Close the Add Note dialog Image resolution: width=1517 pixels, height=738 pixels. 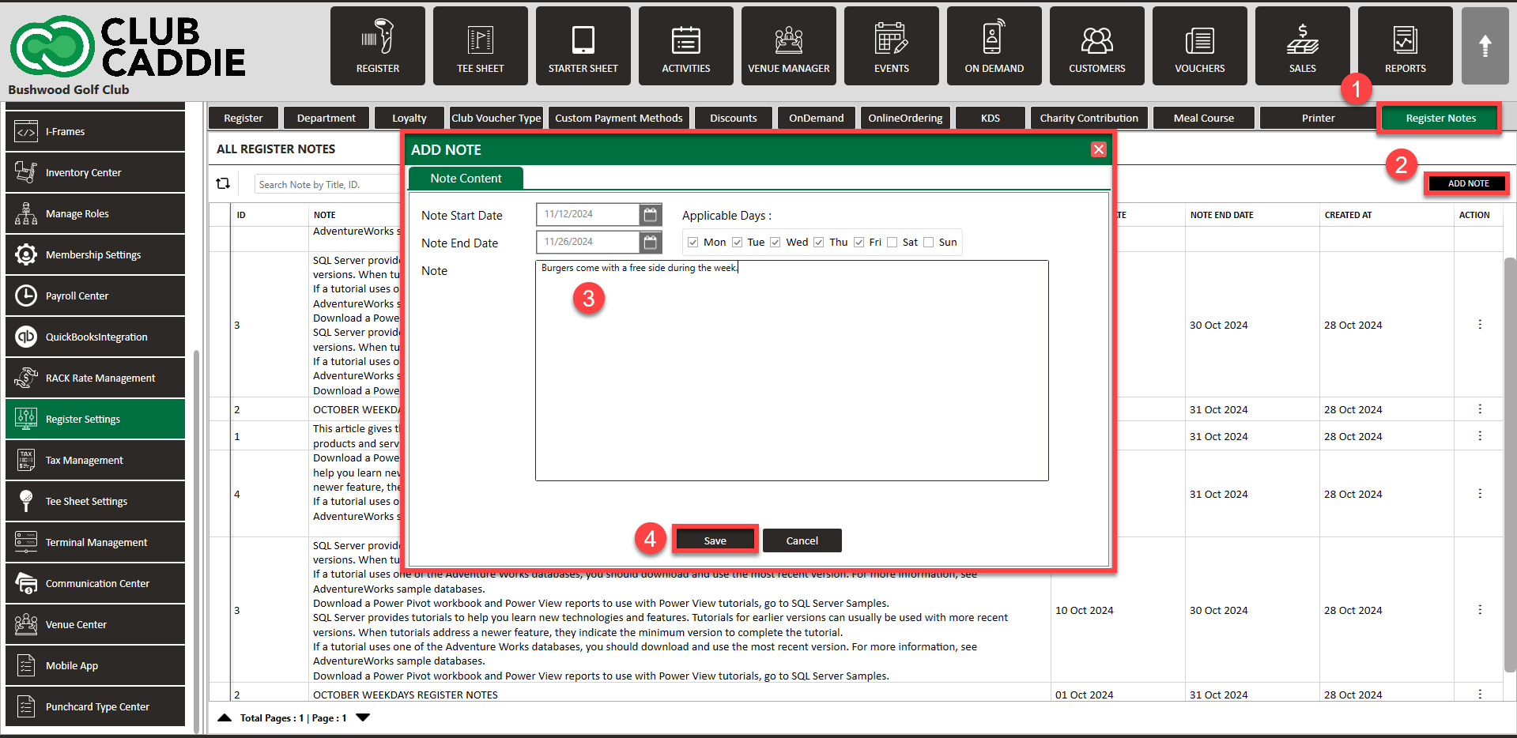point(1099,149)
